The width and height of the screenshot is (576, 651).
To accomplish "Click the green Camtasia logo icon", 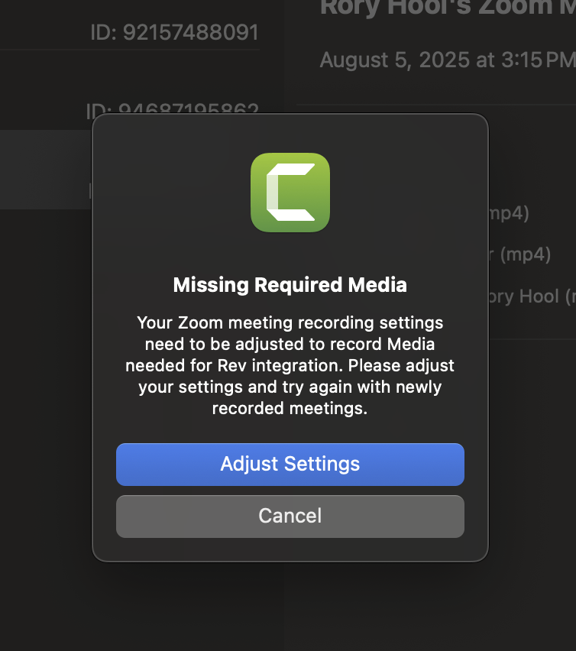I will pyautogui.click(x=290, y=193).
